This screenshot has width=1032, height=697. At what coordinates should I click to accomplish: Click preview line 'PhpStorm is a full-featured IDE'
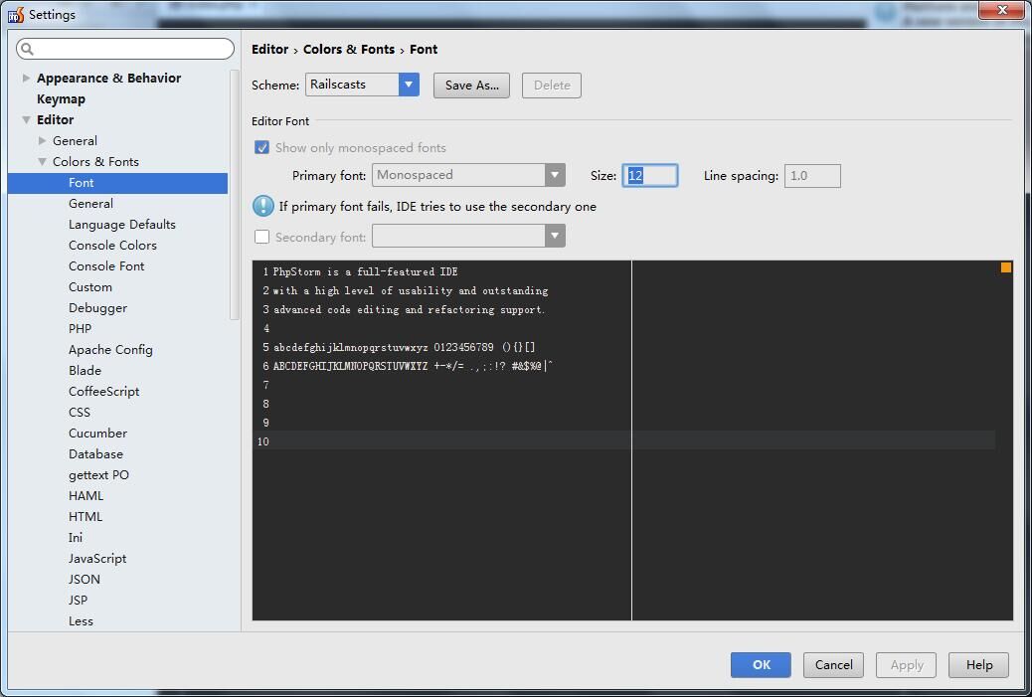coord(365,271)
